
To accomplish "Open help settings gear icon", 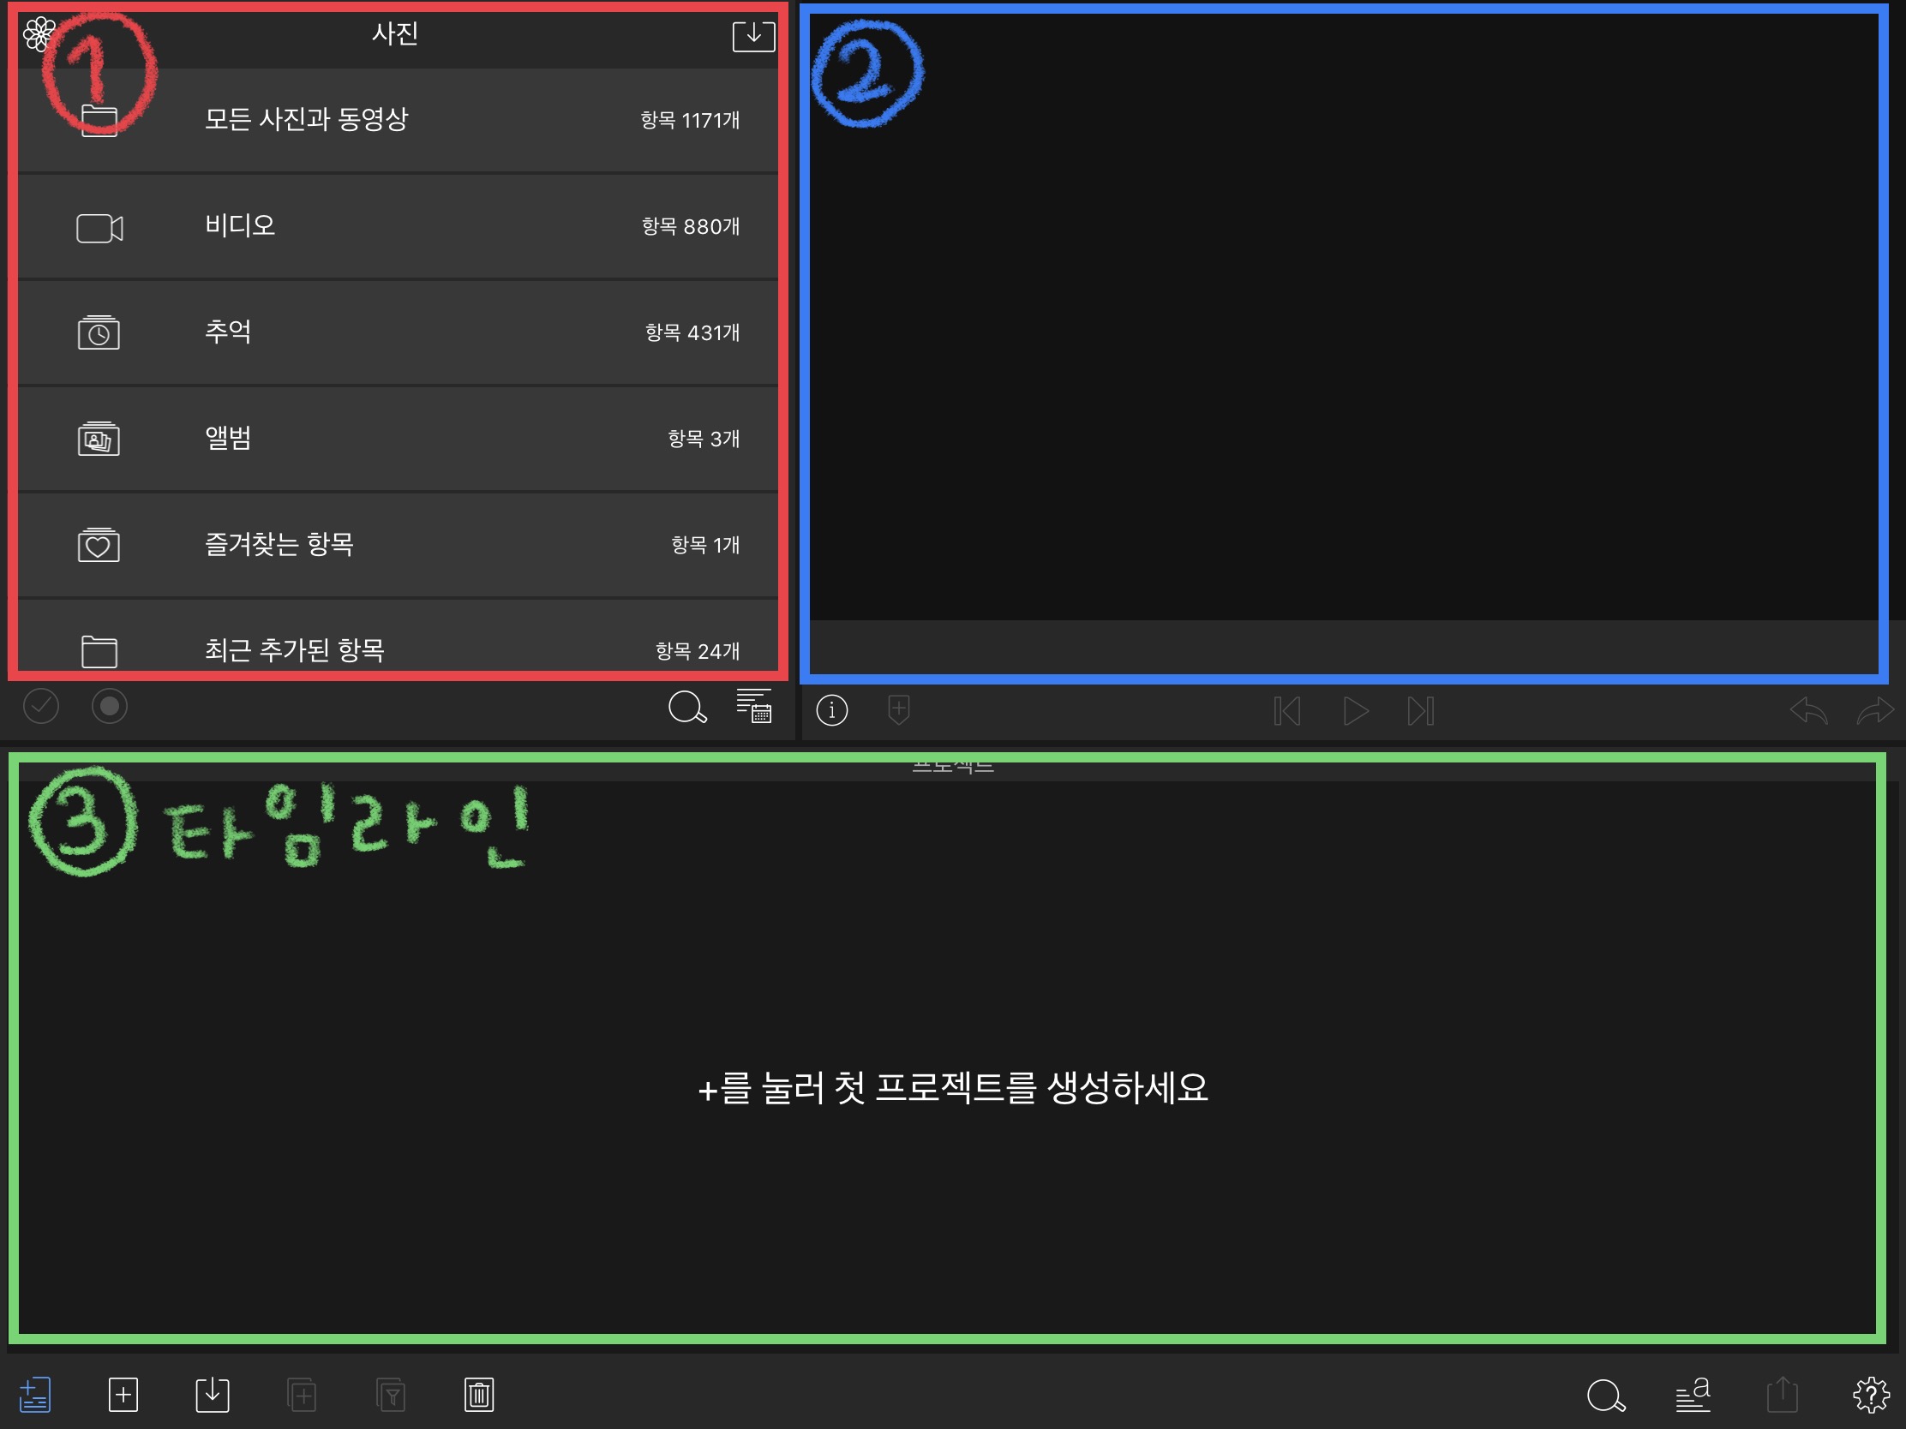I will pos(1871,1395).
